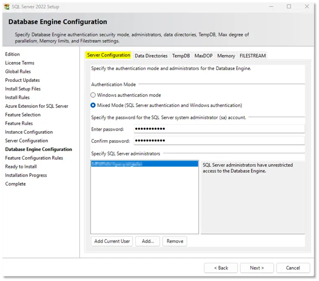Click the Complete step in sidebar
Viewport: 319px width, 281px height.
point(15,184)
